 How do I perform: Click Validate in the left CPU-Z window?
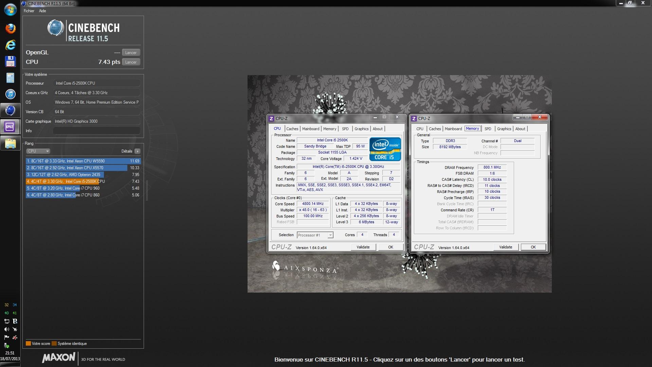(x=363, y=247)
